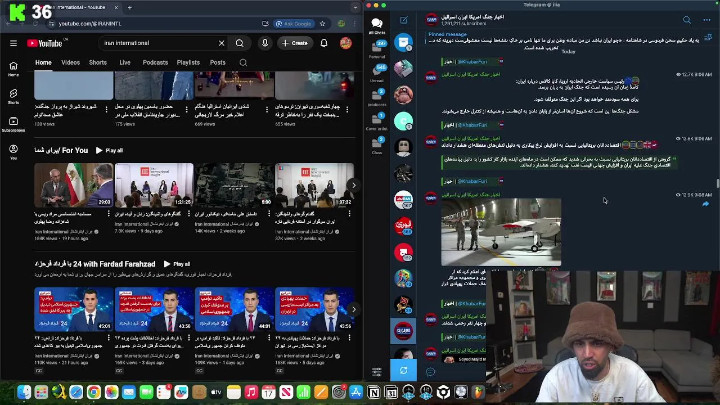Image resolution: width=720 pixels, height=405 pixels.
Task: Open the Ask Google lens chip
Action: click(293, 24)
